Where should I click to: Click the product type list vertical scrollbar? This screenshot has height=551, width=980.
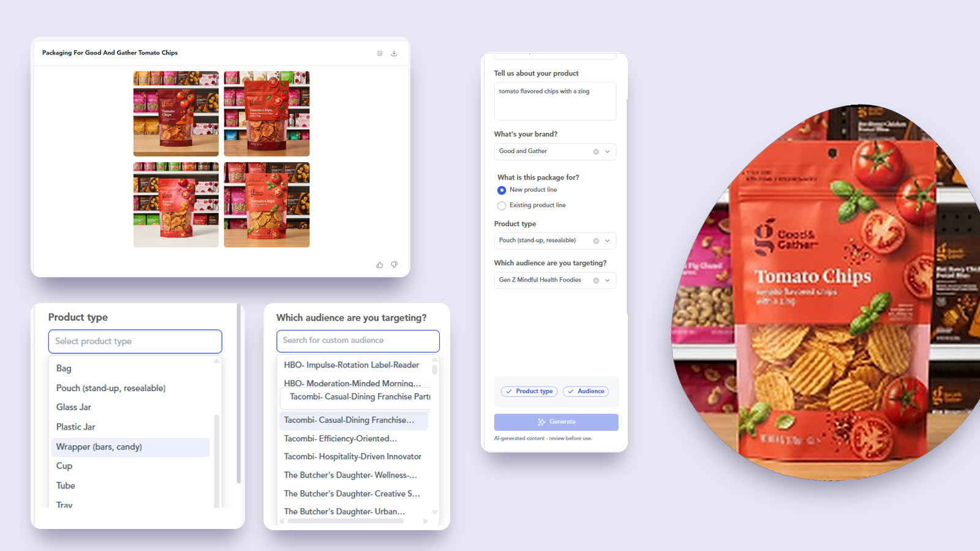(x=216, y=460)
